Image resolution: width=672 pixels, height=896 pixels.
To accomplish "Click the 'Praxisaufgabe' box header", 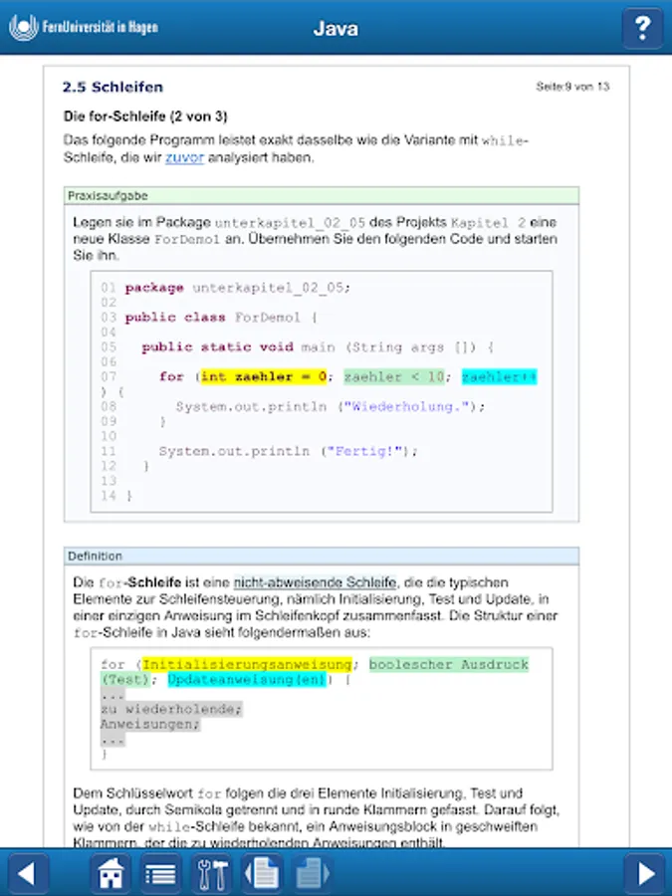I will (x=322, y=195).
